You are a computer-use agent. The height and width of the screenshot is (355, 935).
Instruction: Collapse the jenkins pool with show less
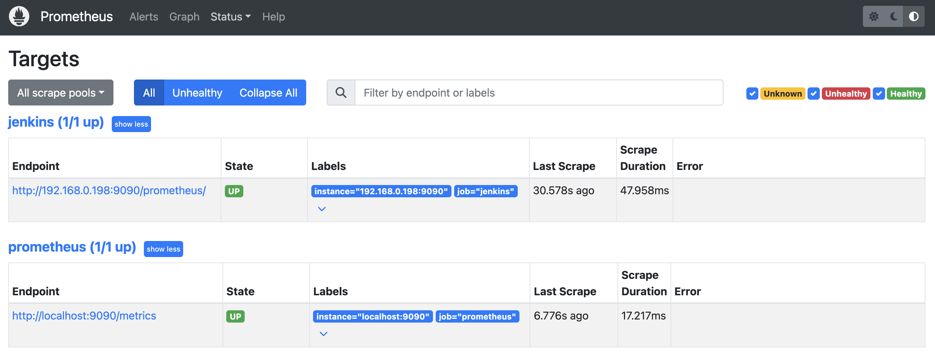click(131, 124)
